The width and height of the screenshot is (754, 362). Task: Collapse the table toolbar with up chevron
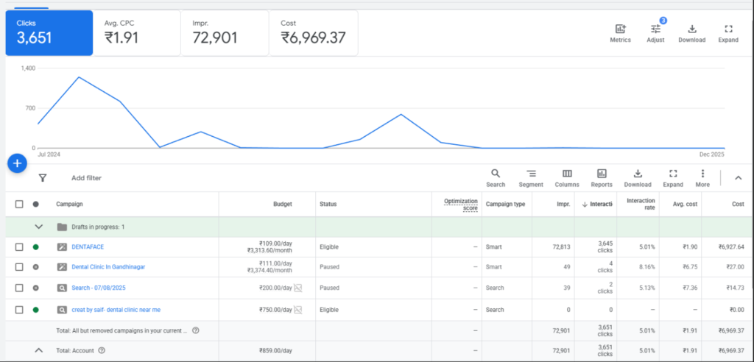(x=739, y=177)
